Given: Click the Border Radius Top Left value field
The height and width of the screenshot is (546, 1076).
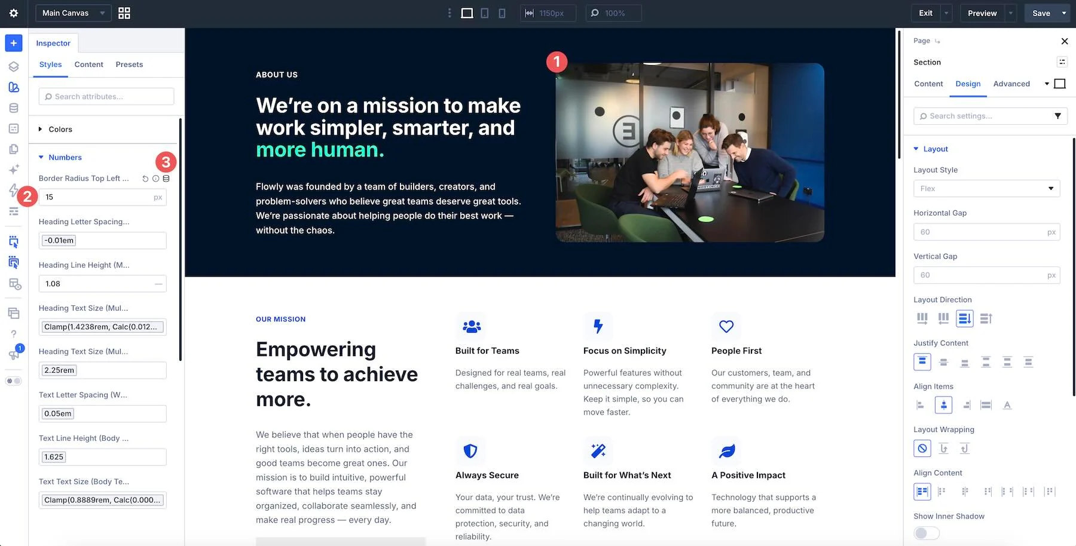Looking at the screenshot, I should [102, 197].
